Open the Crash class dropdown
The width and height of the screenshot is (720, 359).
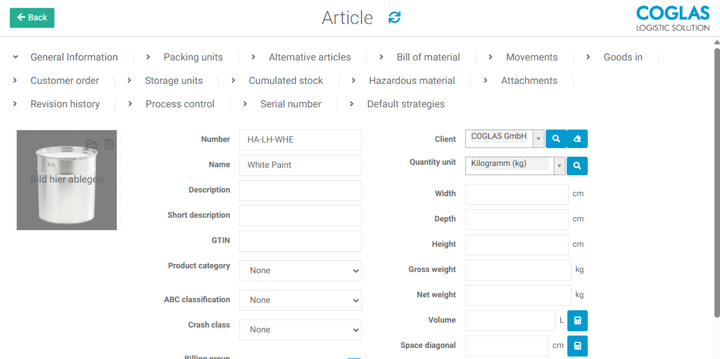click(x=300, y=329)
